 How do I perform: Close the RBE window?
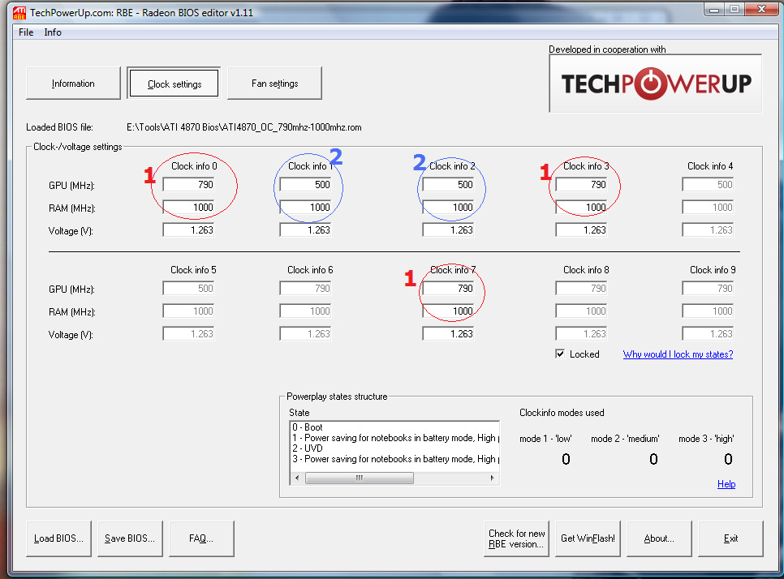point(761,9)
